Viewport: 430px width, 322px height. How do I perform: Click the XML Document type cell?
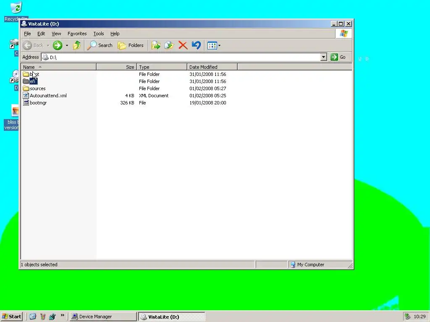click(154, 96)
